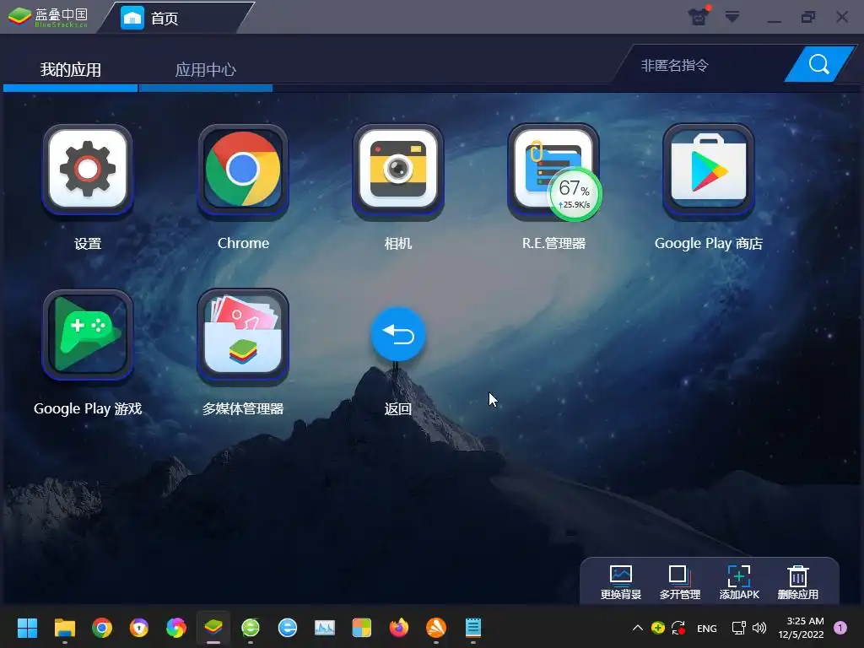Click the purple notification count badge
Viewport: 864px width, 648px height.
point(840,628)
